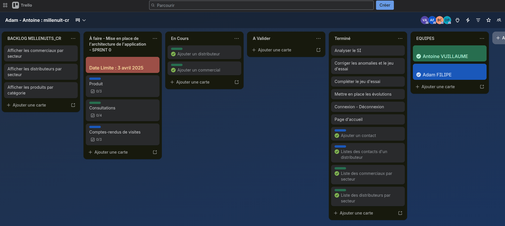Screen dimensions: 505x226
Task: Open card Afficher les distributeurs par secteur
Action: pos(41,72)
